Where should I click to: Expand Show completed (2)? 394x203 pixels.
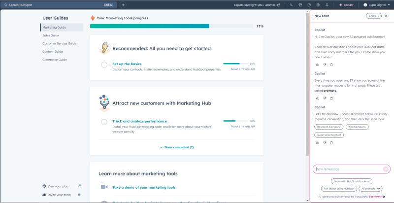[x=177, y=147]
